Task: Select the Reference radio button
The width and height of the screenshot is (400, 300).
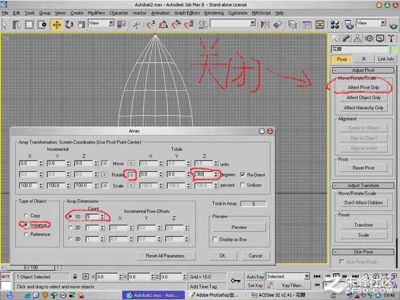Action: tap(26, 234)
